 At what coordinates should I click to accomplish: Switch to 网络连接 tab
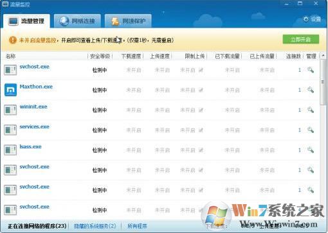coord(77,21)
